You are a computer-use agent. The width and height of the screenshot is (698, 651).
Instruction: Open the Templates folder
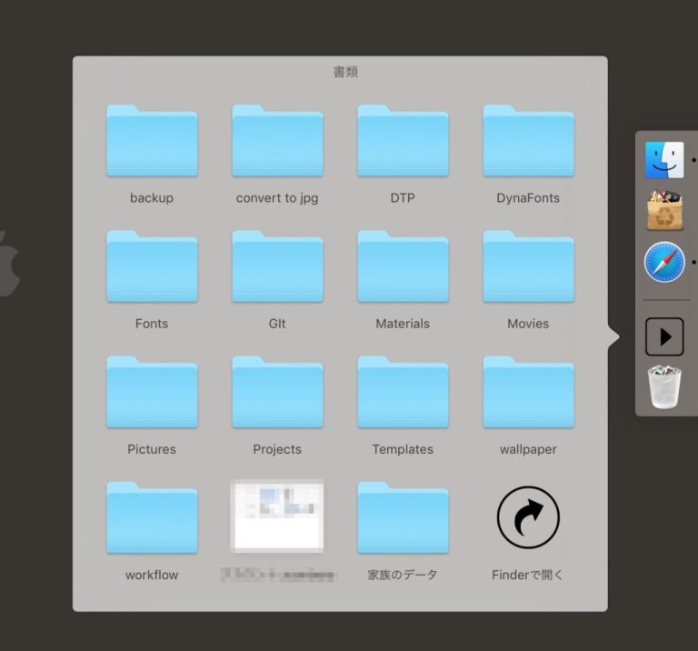coord(403,393)
